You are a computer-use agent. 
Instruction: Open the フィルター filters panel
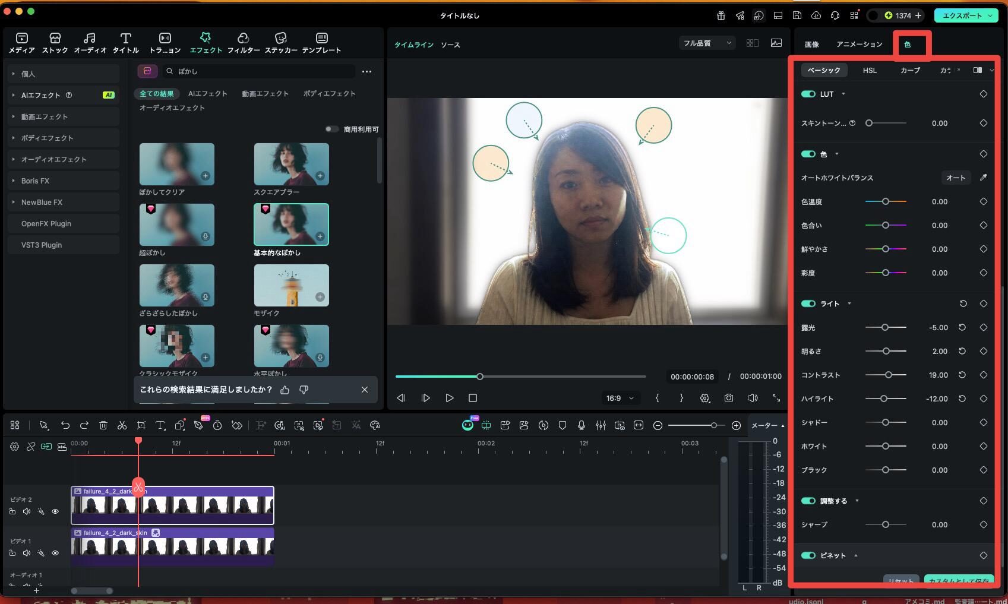click(244, 43)
